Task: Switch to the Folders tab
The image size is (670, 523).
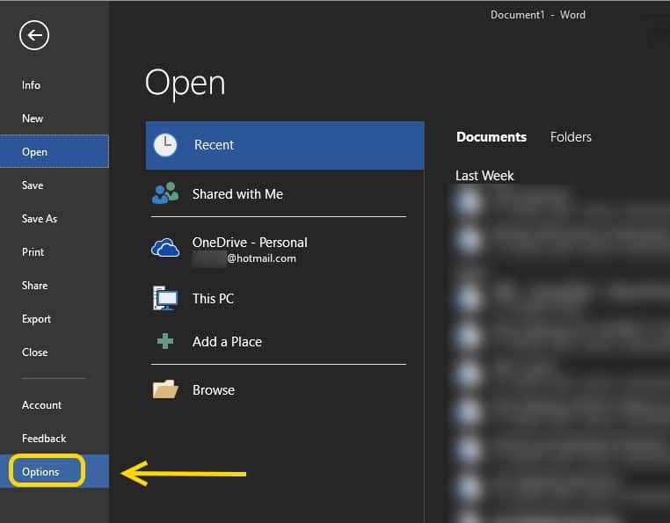Action: pos(571,137)
